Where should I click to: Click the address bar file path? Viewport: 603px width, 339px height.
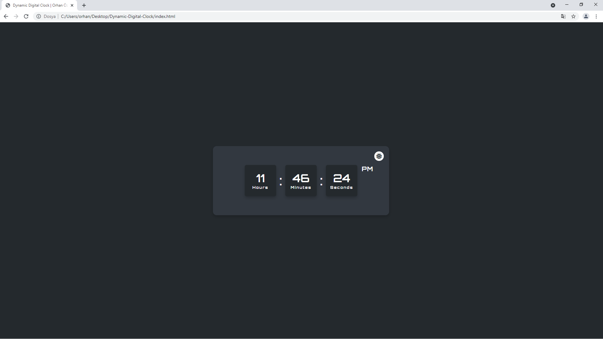118,16
